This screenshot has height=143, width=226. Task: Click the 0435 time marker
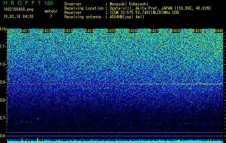(x=111, y=31)
